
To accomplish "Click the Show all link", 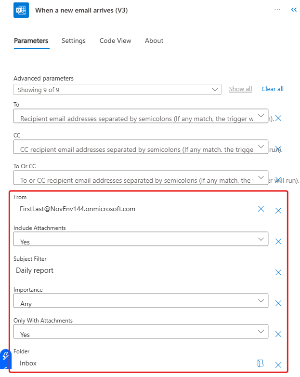I will pyautogui.click(x=240, y=89).
